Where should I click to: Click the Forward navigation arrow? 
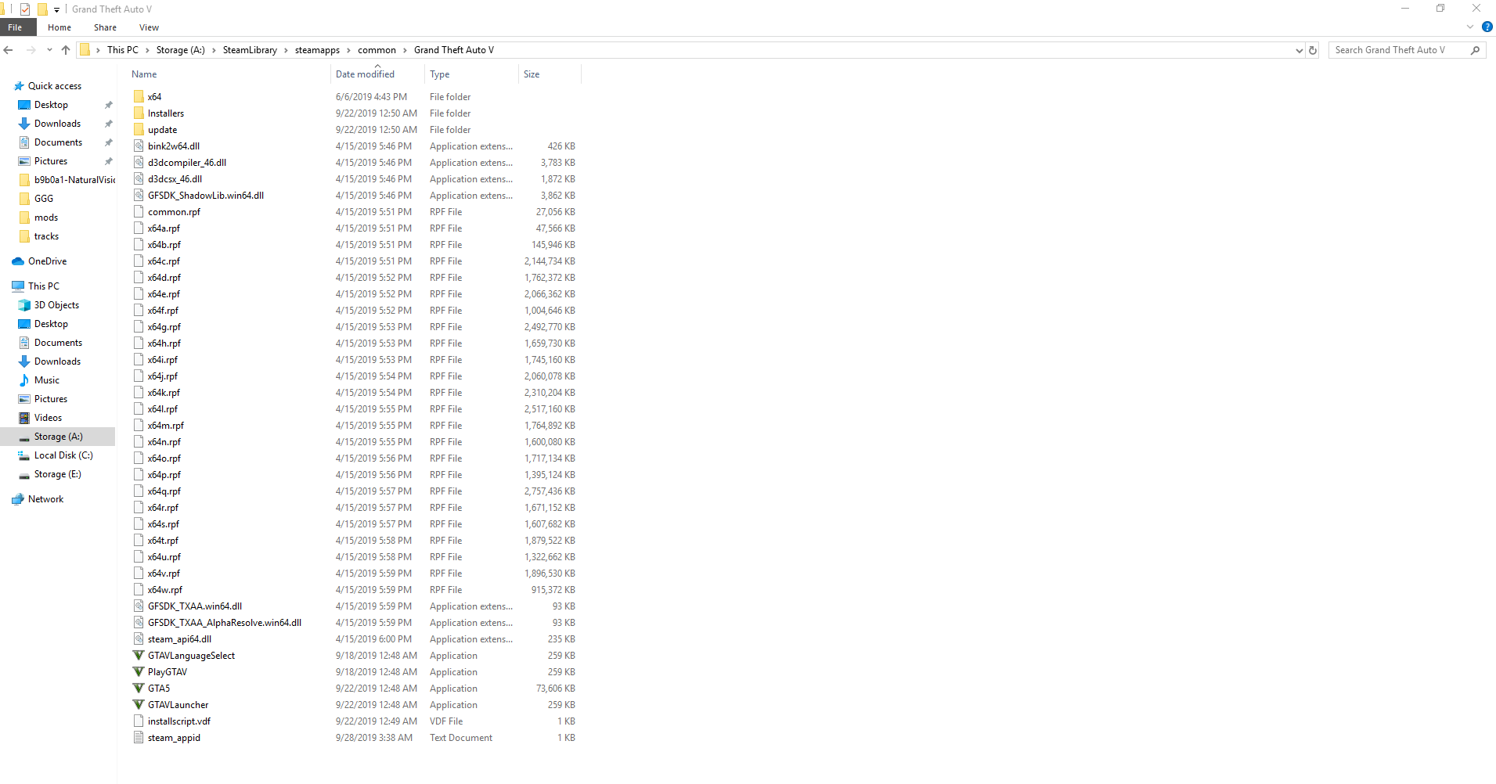(31, 50)
